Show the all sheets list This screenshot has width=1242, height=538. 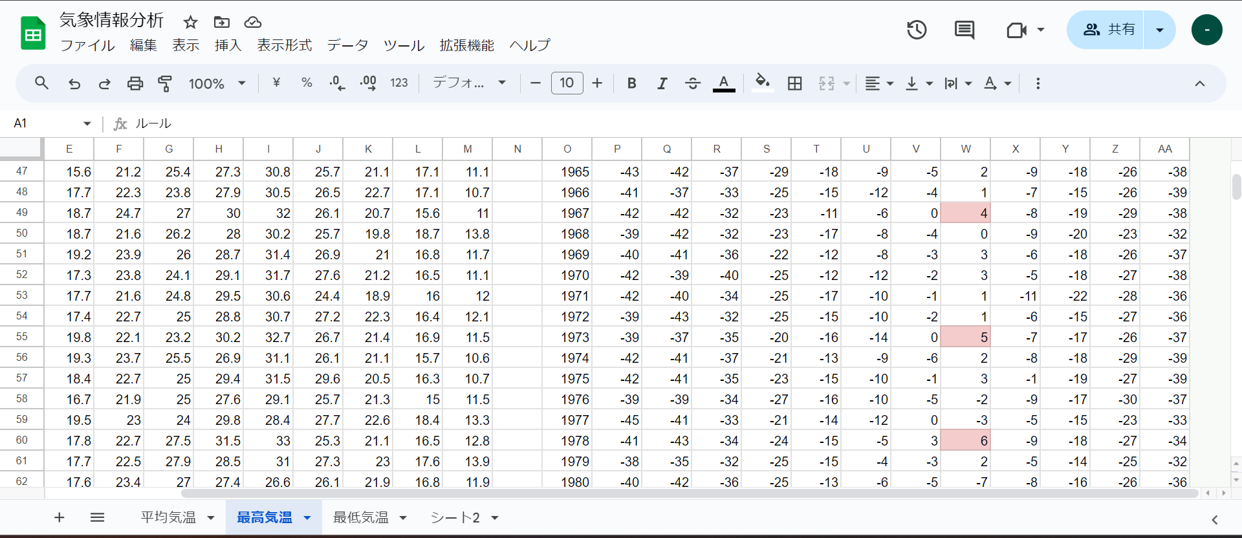[98, 517]
